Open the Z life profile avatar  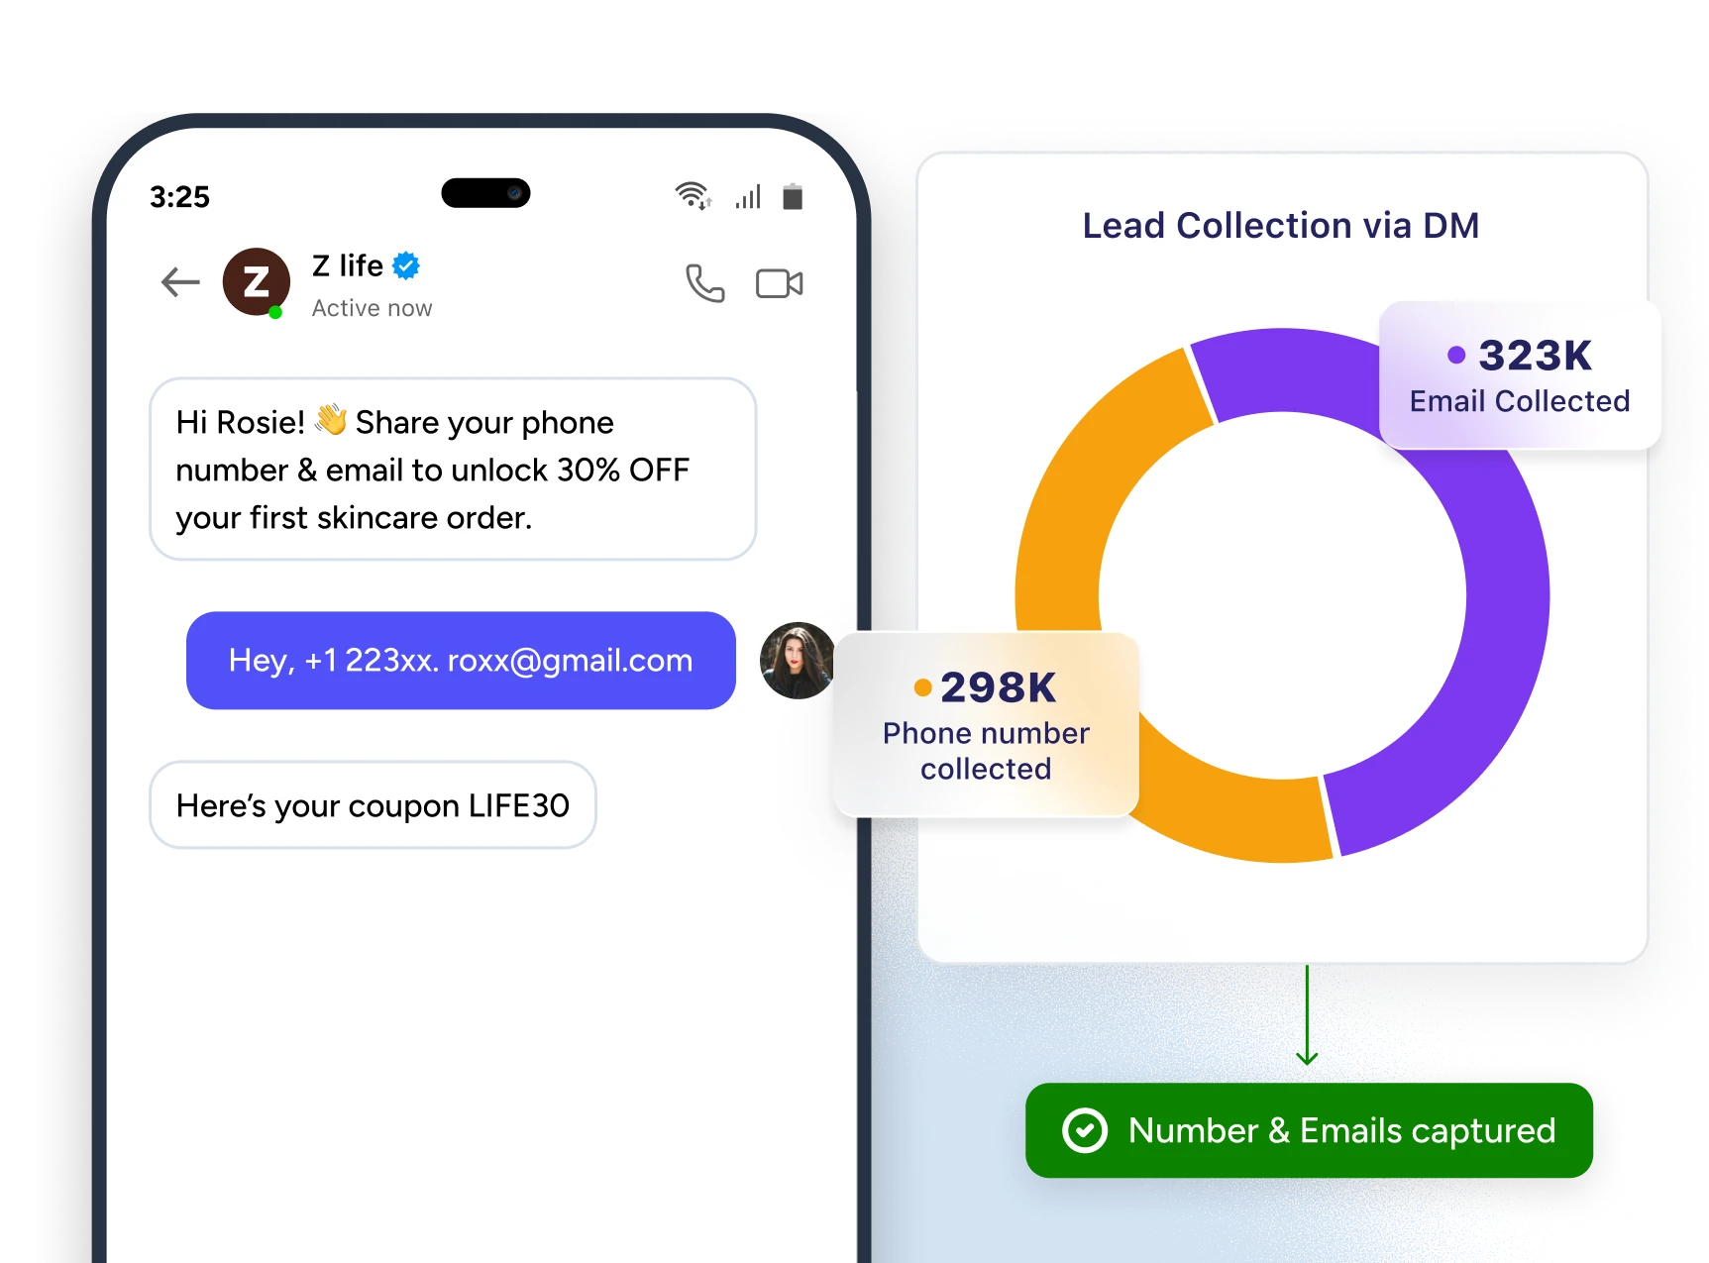tap(257, 282)
